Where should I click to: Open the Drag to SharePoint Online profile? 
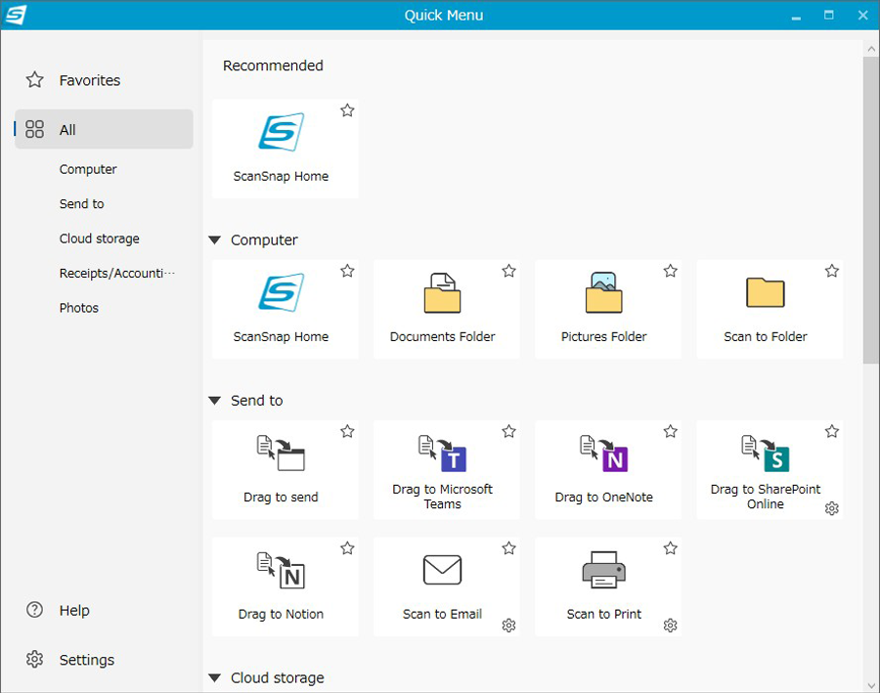(x=769, y=469)
